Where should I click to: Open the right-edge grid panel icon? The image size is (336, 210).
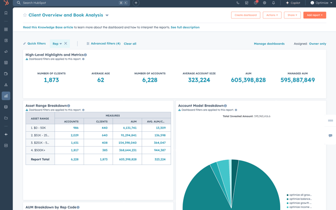[330, 120]
